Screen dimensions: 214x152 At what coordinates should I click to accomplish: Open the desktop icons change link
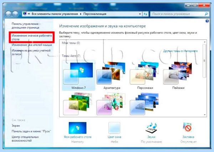pyautogui.click(x=32, y=37)
